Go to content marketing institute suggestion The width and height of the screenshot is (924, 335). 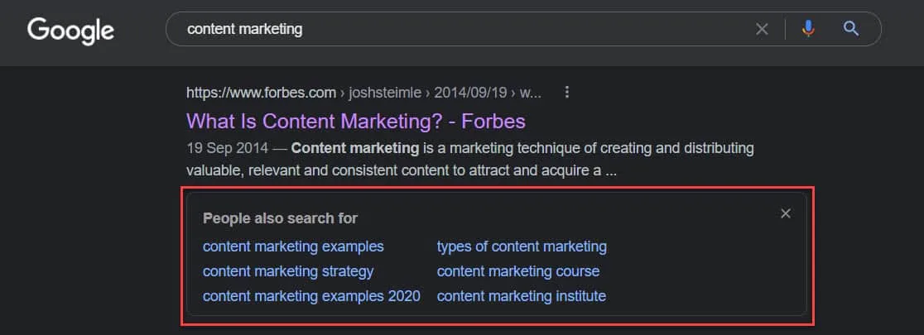[x=522, y=296]
